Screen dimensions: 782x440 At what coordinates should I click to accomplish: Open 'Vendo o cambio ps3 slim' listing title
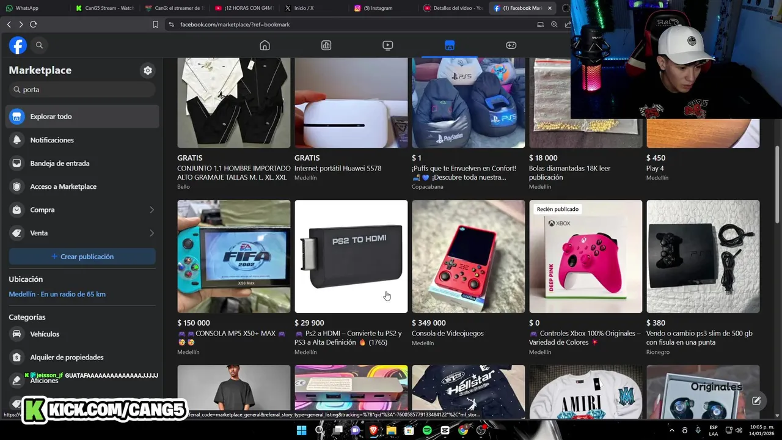coord(700,337)
